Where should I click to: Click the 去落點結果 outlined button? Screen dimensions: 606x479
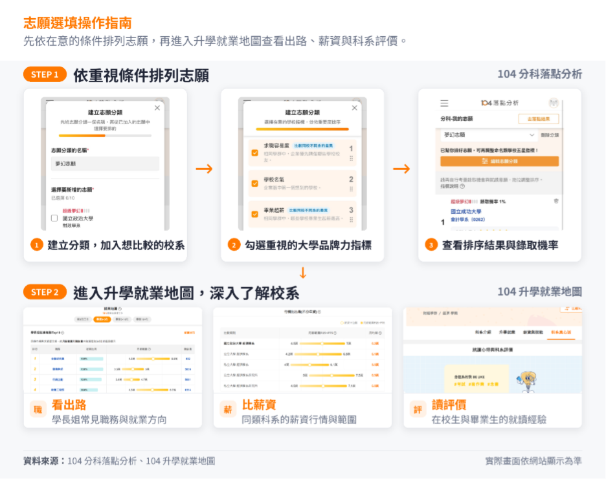pos(539,119)
